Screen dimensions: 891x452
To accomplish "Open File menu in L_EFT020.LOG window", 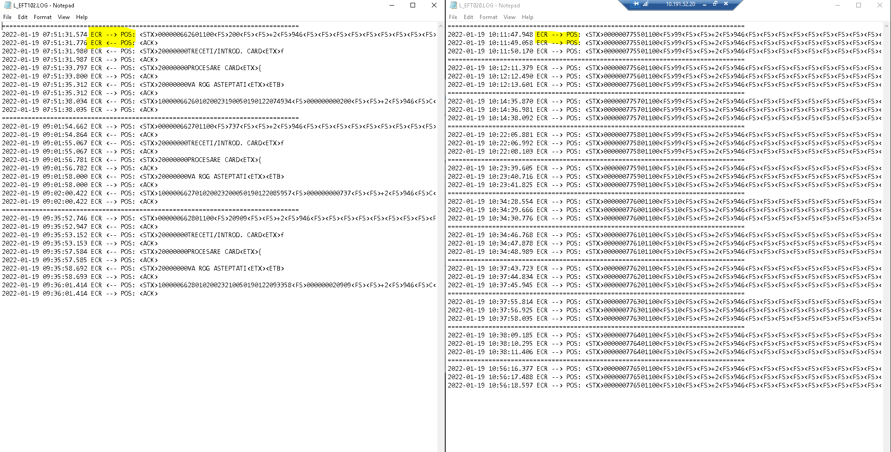I will tap(453, 17).
